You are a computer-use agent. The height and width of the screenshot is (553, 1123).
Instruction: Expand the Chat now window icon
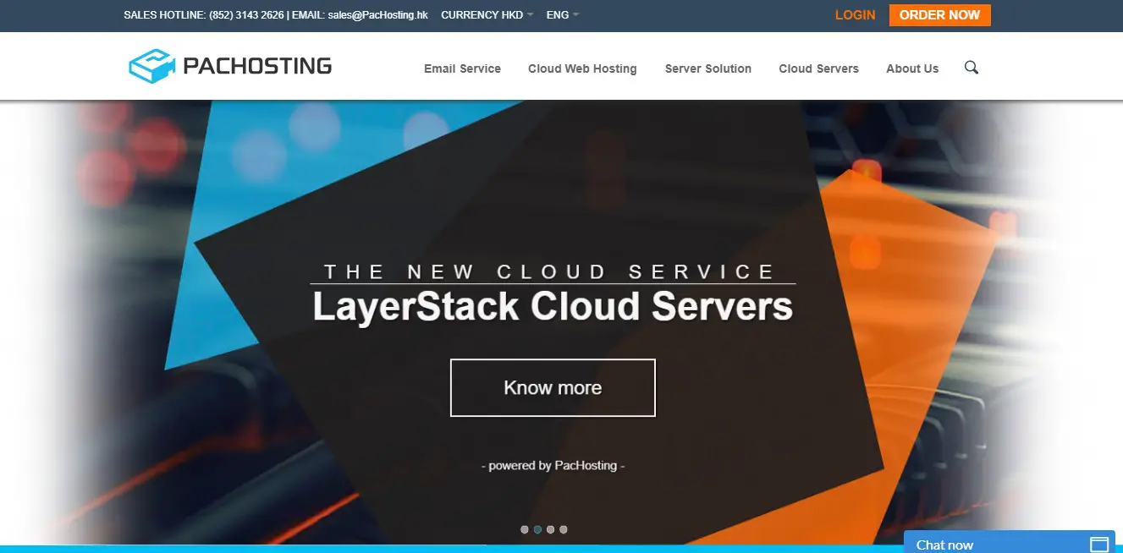coord(1098,544)
